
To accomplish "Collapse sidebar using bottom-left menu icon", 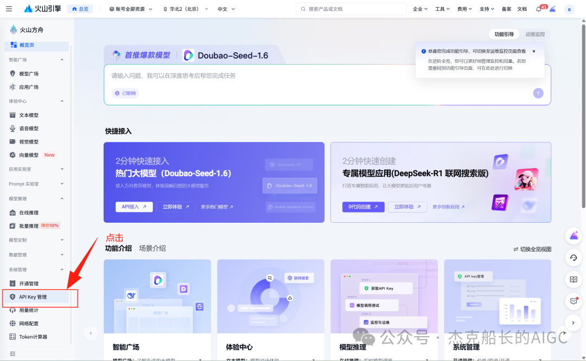I will 12,353.
